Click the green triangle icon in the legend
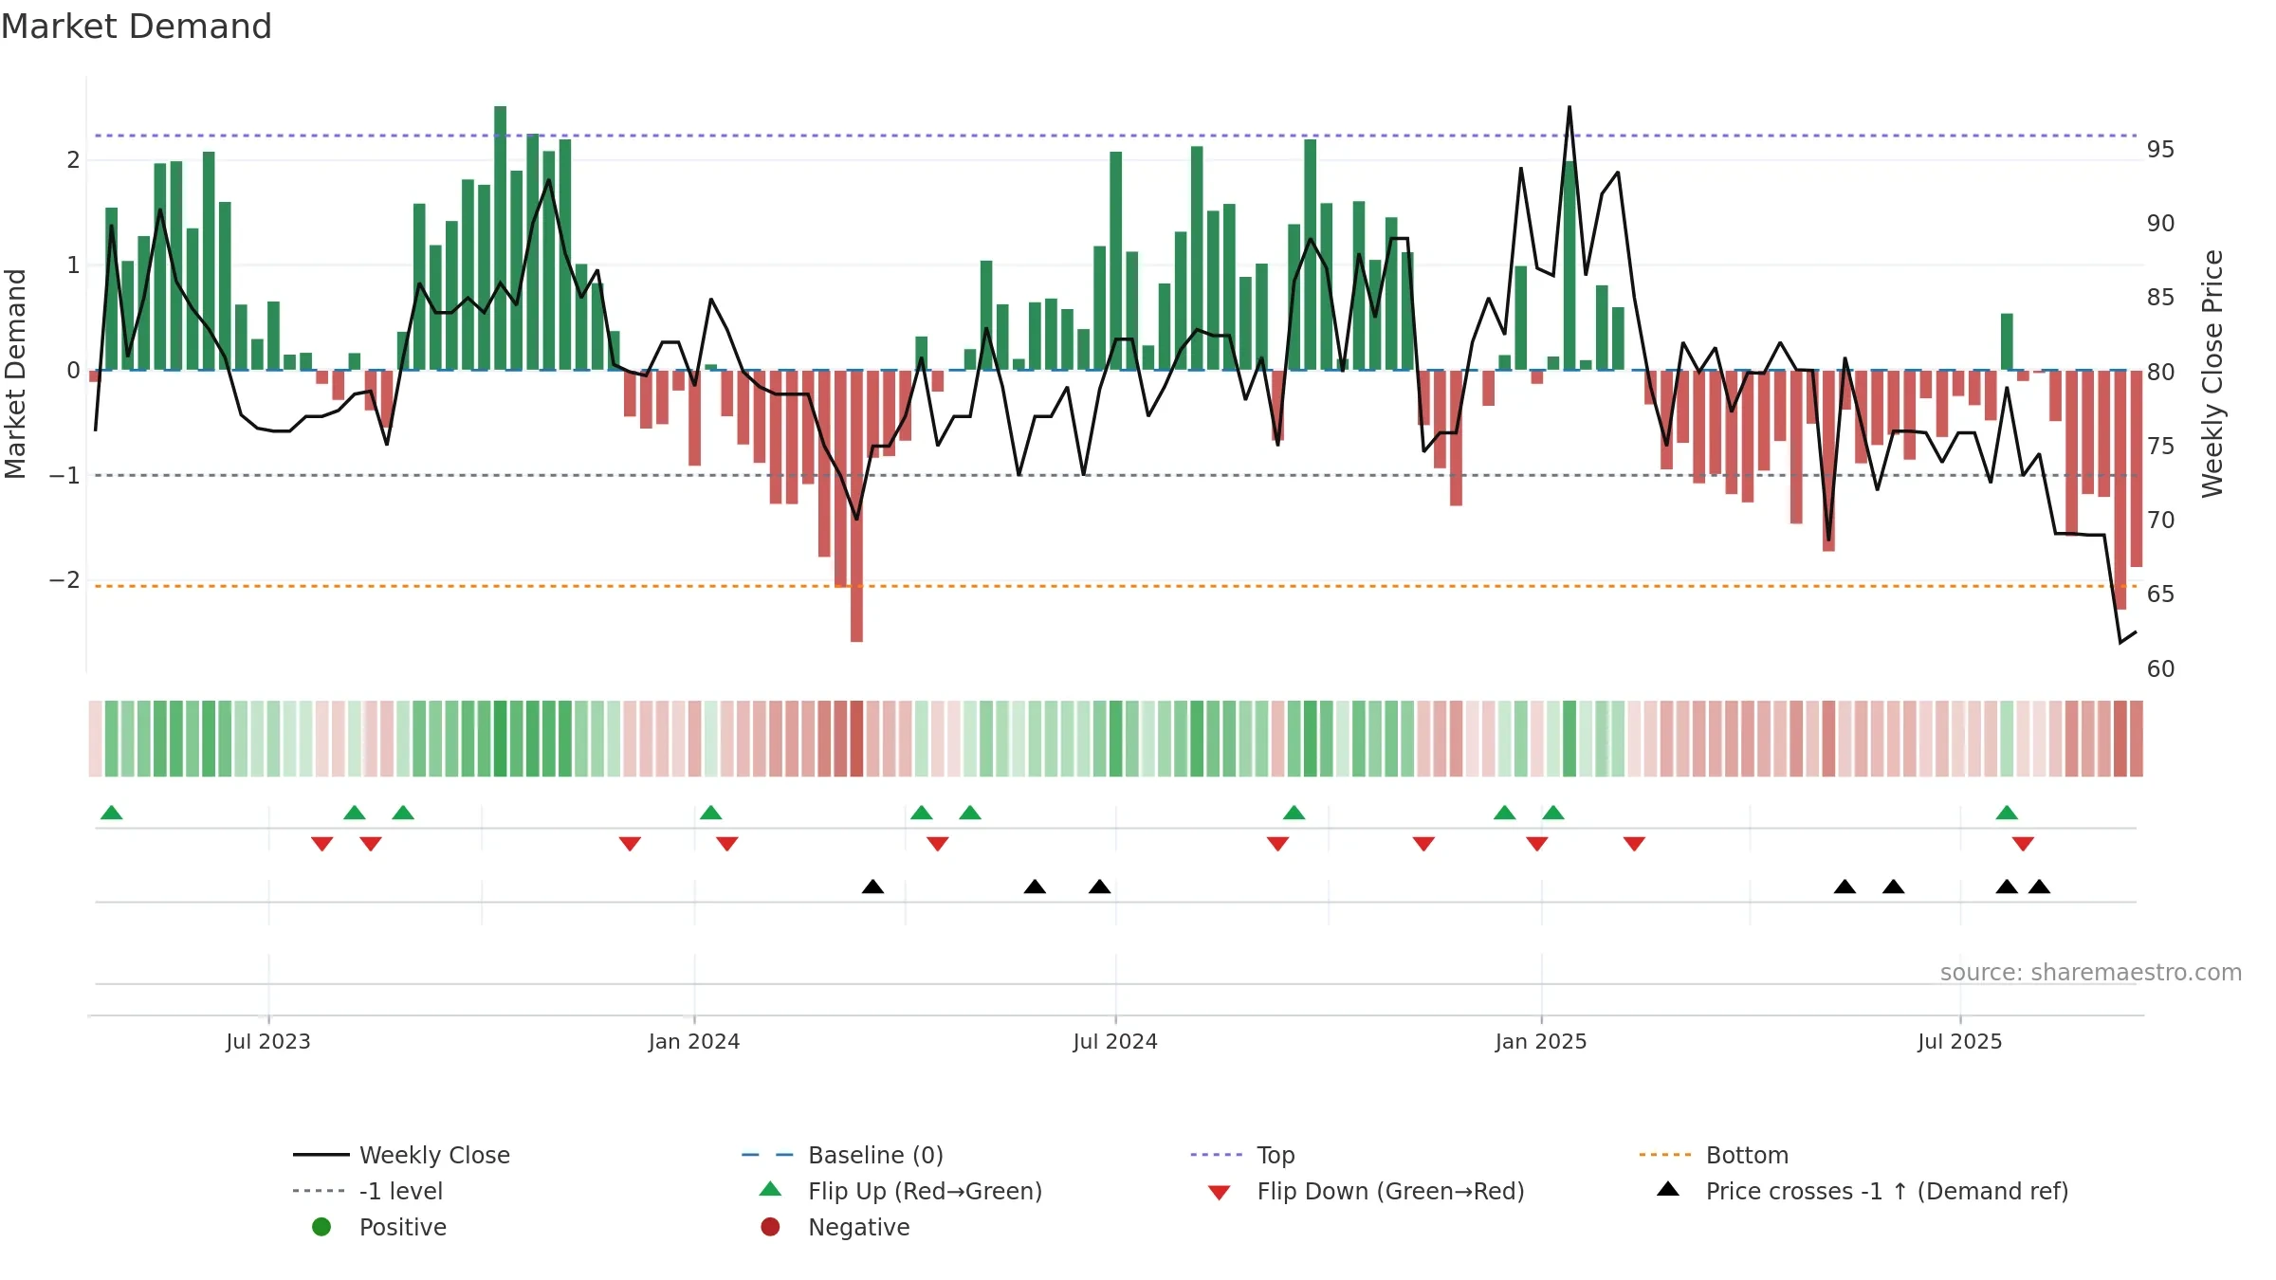 [x=770, y=1189]
